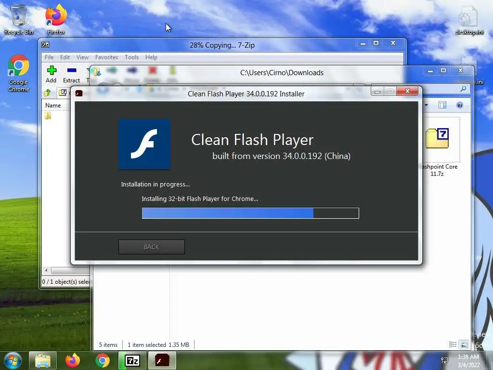Open the Favorites menu in 7-Zip
The height and width of the screenshot is (370, 493).
[x=106, y=57]
